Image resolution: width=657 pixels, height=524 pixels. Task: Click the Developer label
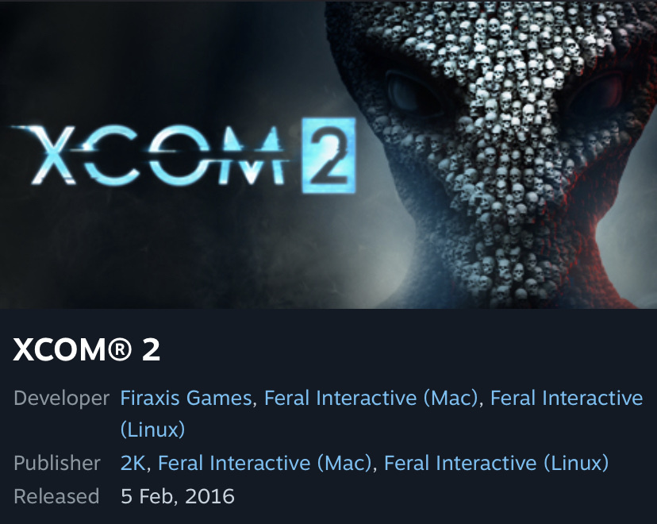point(62,398)
